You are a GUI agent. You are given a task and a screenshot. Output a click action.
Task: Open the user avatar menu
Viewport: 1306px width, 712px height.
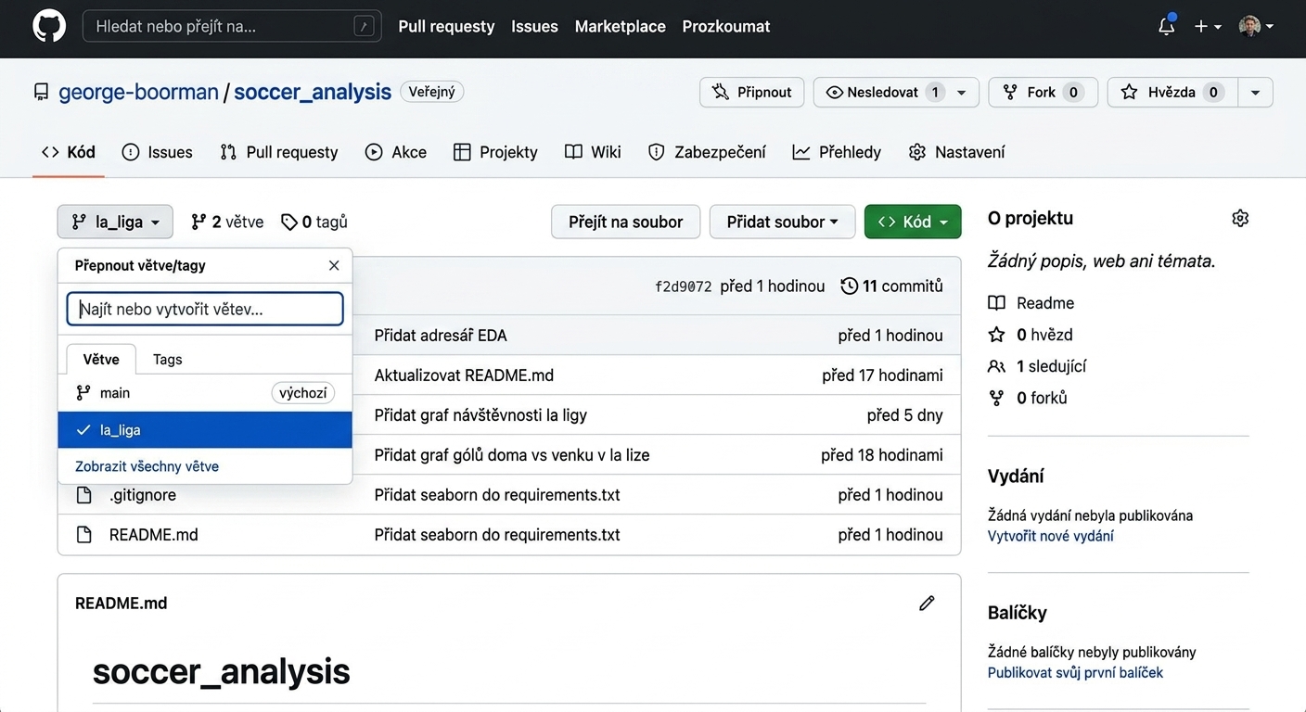point(1256,26)
